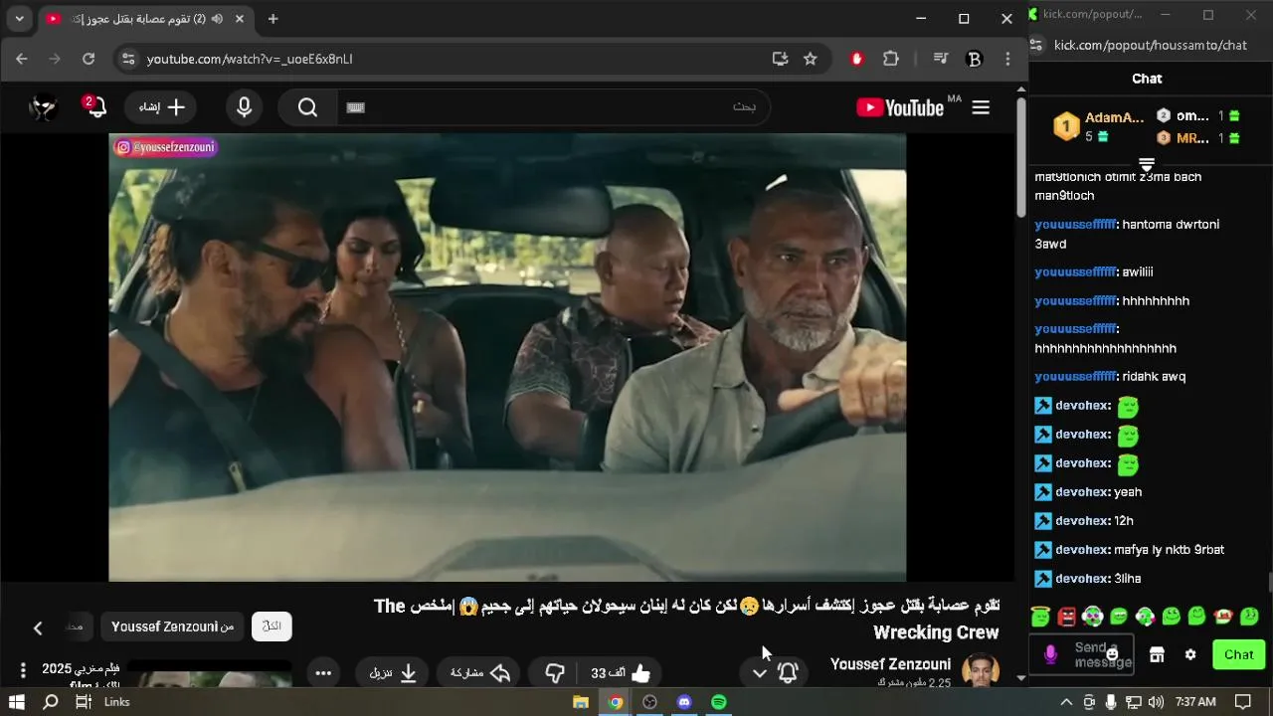The height and width of the screenshot is (716, 1273).
Task: Open the Kick shop icon
Action: click(x=1157, y=654)
